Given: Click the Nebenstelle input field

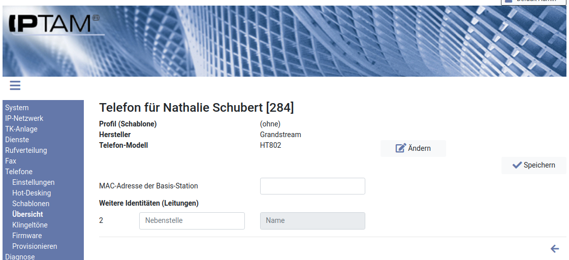Looking at the screenshot, I should [x=192, y=221].
